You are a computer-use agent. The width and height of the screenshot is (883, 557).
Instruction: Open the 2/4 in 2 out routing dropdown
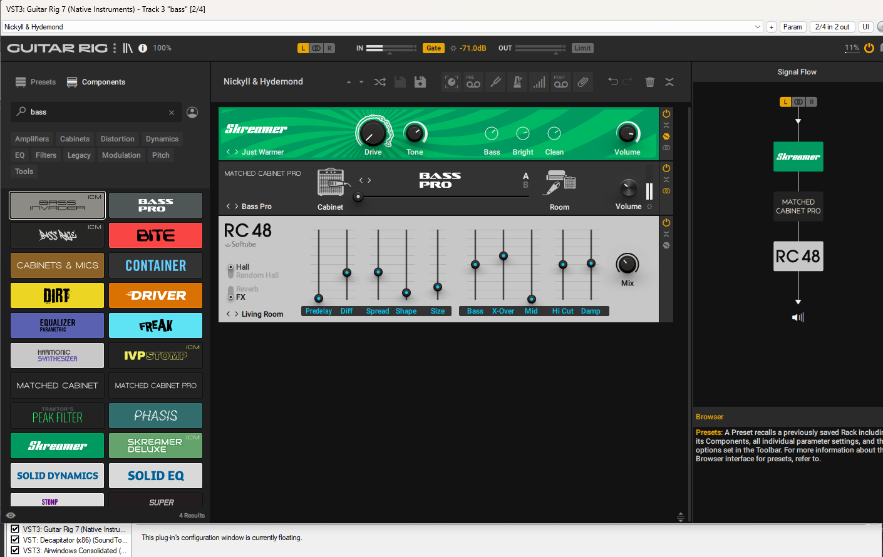(832, 27)
